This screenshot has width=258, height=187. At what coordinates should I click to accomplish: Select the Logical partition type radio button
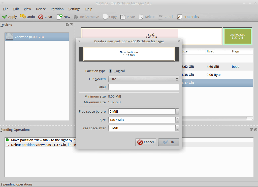click(110, 71)
